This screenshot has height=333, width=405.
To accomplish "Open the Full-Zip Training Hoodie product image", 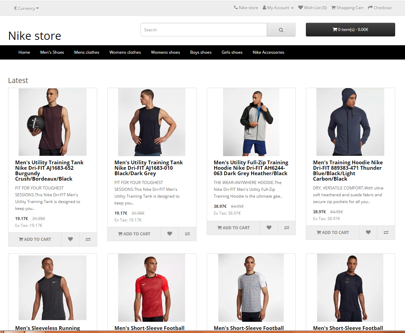I will click(x=251, y=122).
